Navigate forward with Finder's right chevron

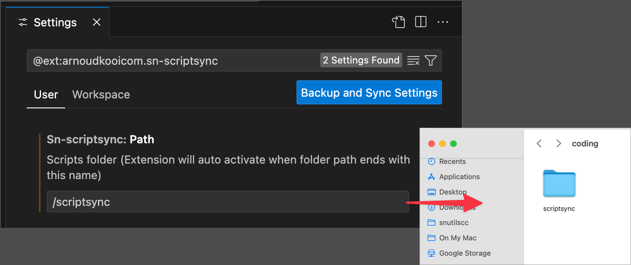tap(558, 143)
